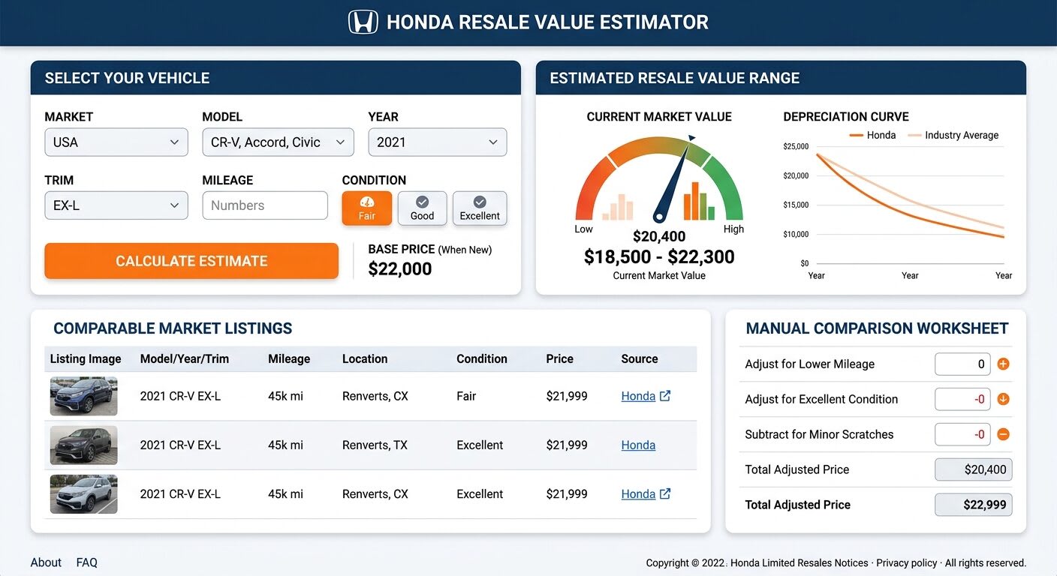Click down-arrow icon for Excellent Condition adjustment
Screen dimensions: 1057x576
tap(1003, 399)
